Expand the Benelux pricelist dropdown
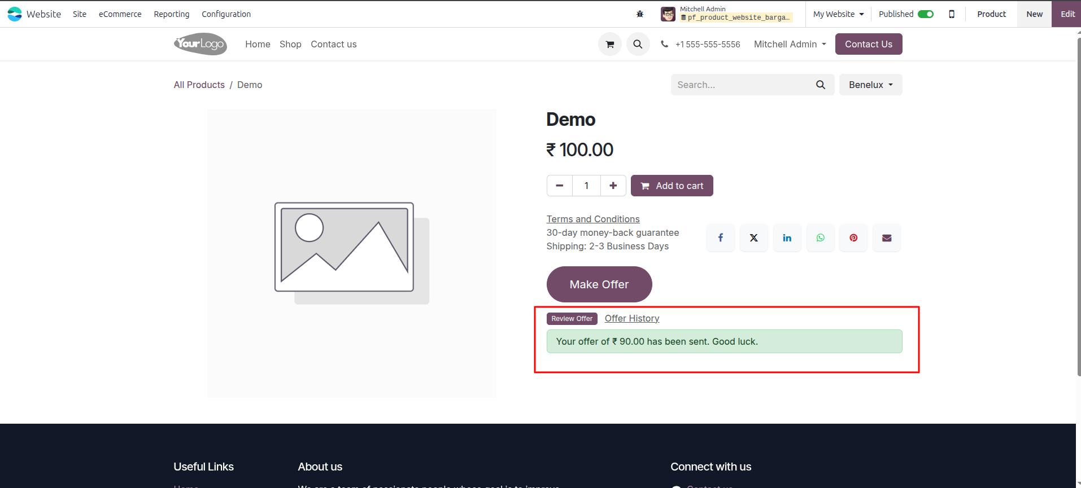 point(870,85)
